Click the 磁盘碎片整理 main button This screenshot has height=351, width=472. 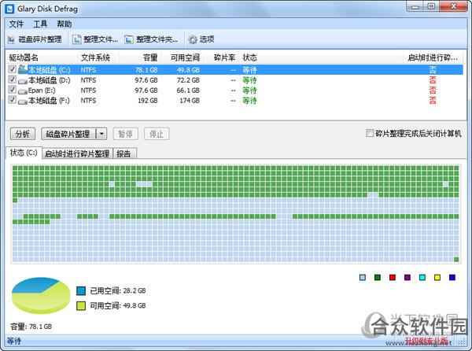(68, 134)
